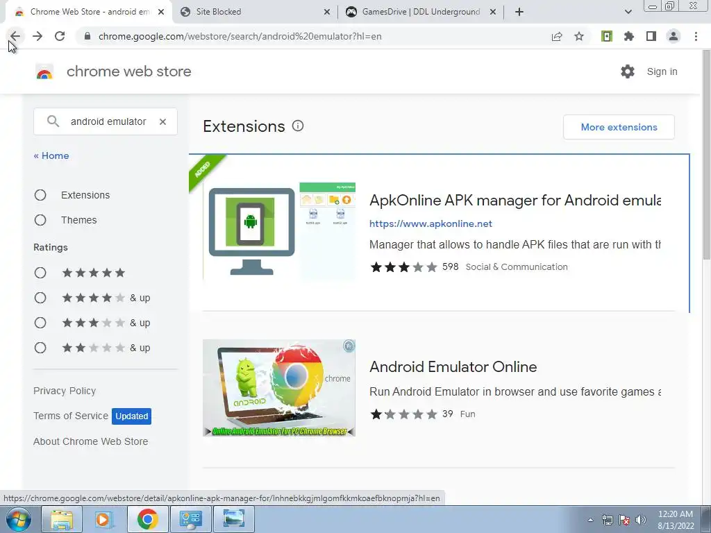Click the address bar URL
This screenshot has width=711, height=533.
pos(240,36)
